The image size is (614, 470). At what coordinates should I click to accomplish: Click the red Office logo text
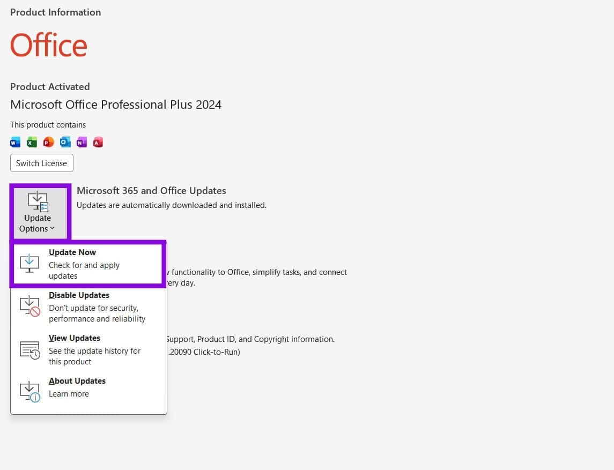(x=49, y=45)
